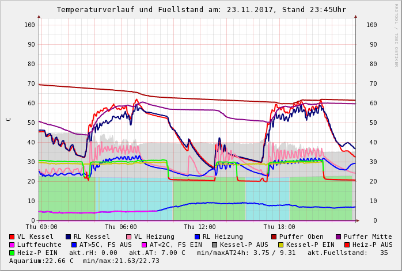Click the Thu 06:00 time axis label
Screen dimensions: 402x271
coord(120,227)
